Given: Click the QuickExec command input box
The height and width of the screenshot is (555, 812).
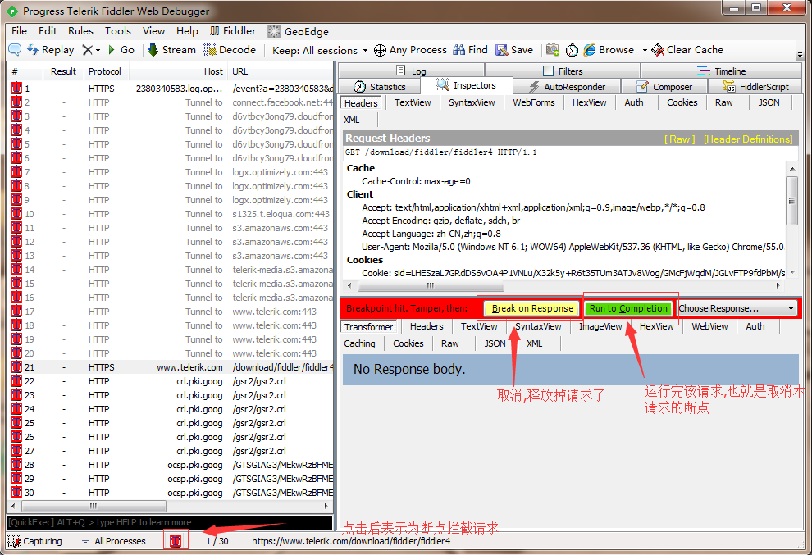Looking at the screenshot, I should click(x=169, y=522).
